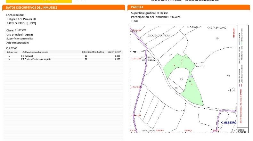253x141 pixels.
Task: Click the 'PATELO. FRIOL [LUGO]' address line
Action: point(21,23)
